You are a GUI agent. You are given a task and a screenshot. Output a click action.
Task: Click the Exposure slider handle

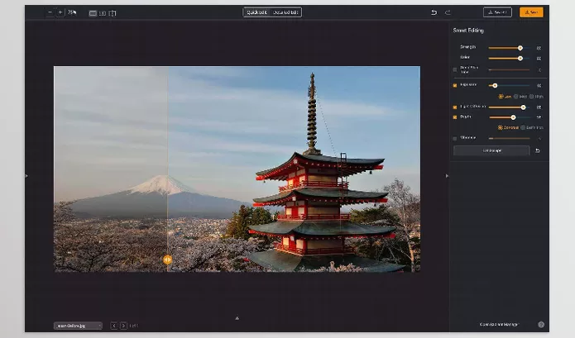click(495, 86)
